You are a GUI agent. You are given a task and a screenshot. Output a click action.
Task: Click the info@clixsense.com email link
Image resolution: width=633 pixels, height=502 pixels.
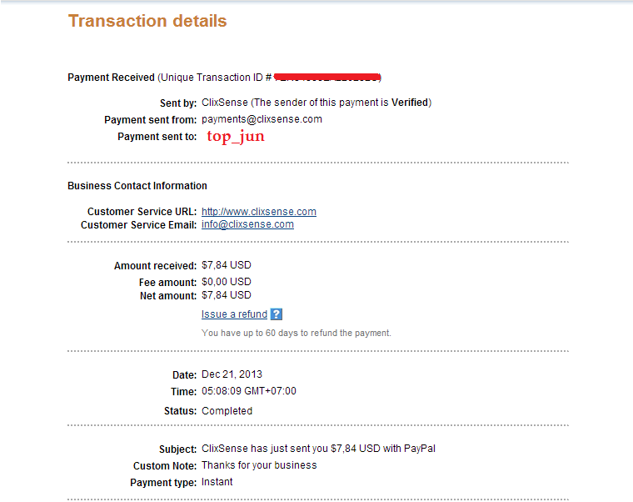coord(247,224)
